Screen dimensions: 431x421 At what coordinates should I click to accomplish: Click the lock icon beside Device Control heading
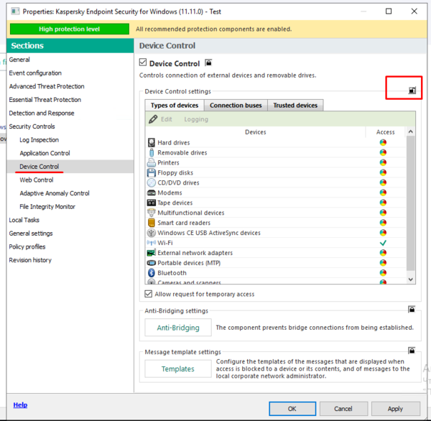[208, 63]
